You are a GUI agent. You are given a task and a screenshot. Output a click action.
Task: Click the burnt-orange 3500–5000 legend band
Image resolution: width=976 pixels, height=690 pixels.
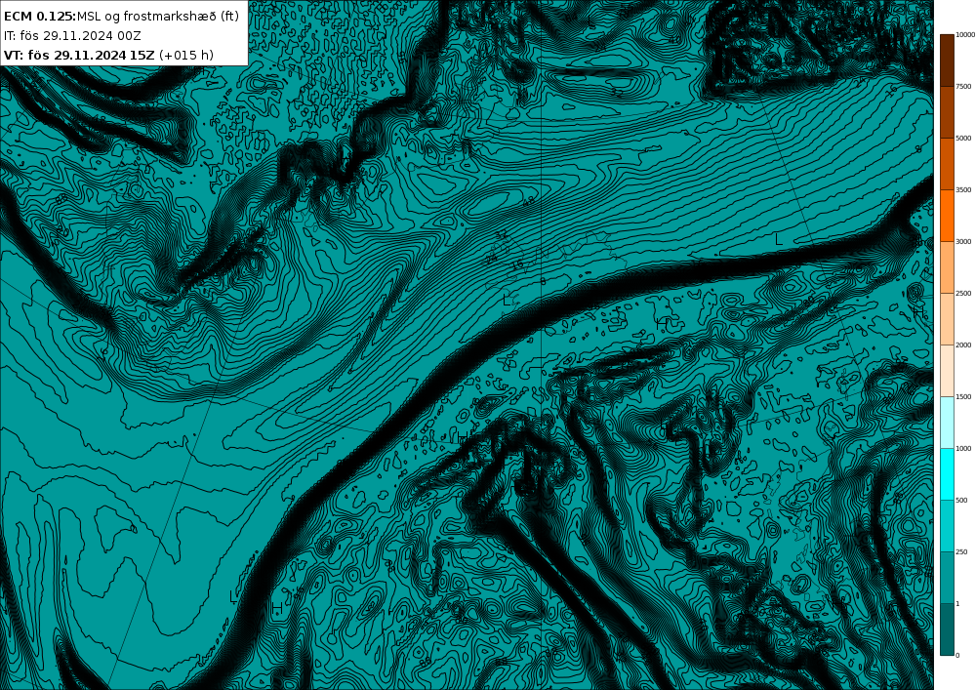(x=947, y=164)
